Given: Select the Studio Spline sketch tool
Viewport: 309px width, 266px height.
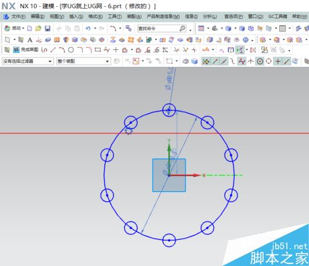Looking at the screenshot, I should pos(107,50).
